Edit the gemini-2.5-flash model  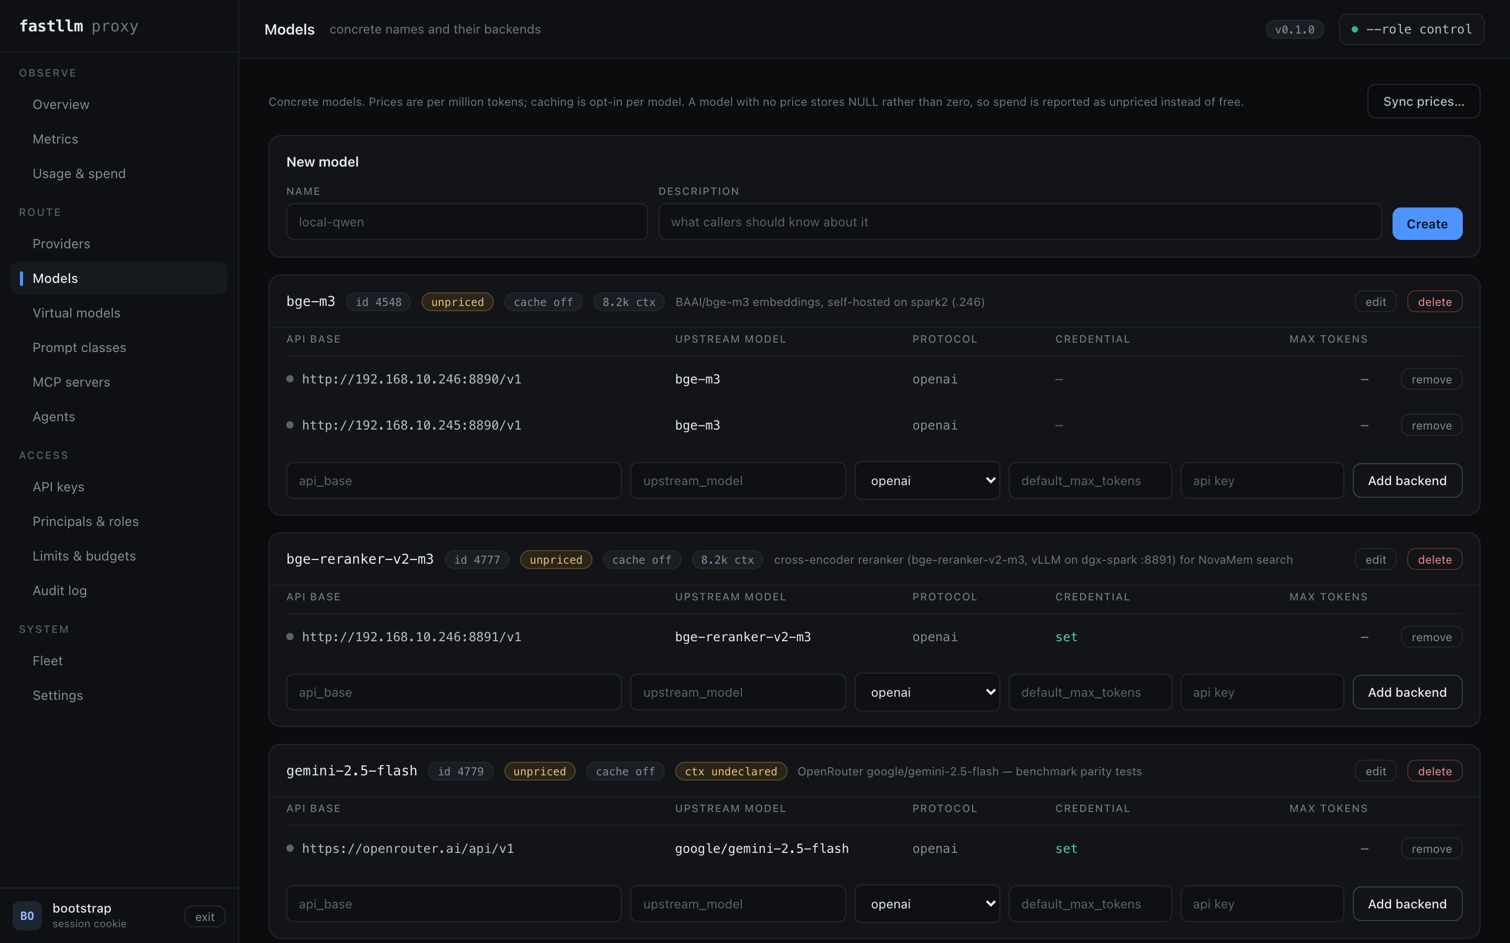(x=1375, y=771)
